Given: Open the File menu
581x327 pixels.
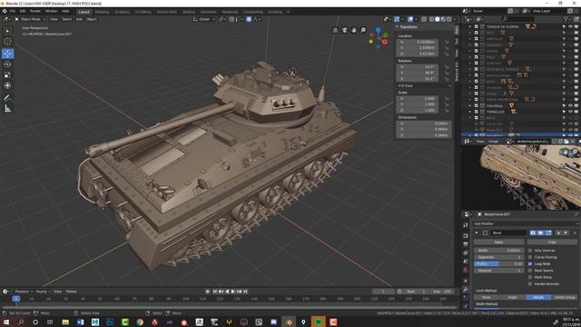Looking at the screenshot, I should (13, 12).
